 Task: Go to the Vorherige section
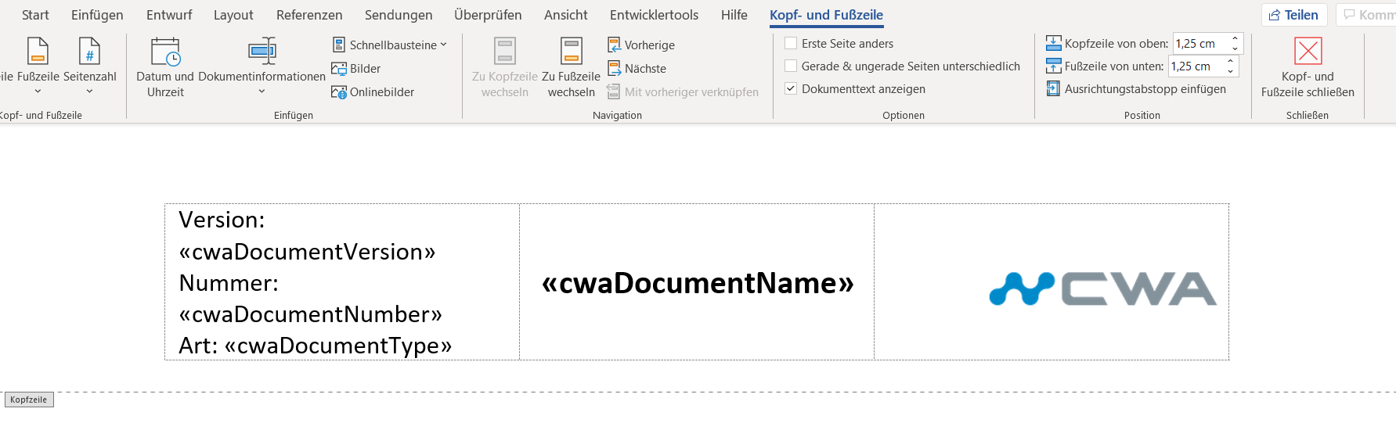641,45
